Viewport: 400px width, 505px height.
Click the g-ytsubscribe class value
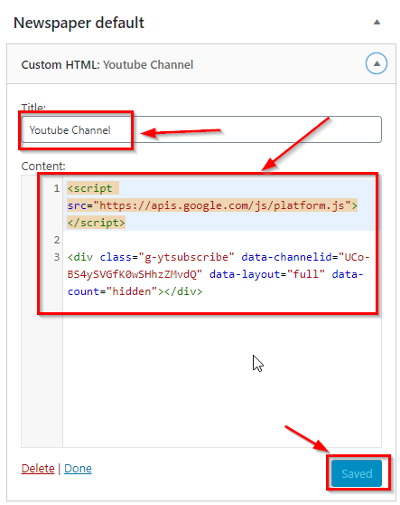pyautogui.click(x=186, y=257)
